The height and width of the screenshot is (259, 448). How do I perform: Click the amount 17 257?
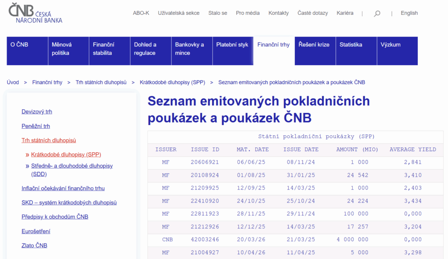[358, 227]
